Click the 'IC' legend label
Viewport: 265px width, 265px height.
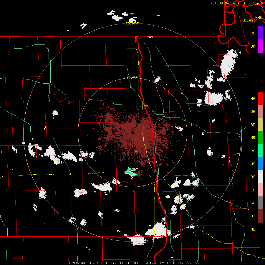coord(253,190)
